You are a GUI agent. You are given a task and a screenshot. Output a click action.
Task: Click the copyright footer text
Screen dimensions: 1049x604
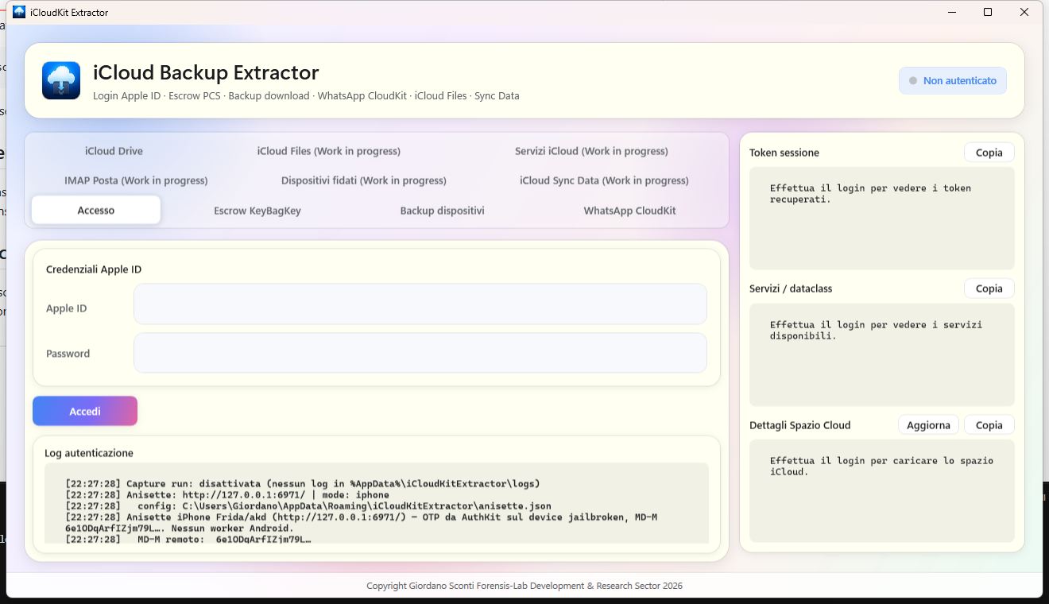coord(524,586)
